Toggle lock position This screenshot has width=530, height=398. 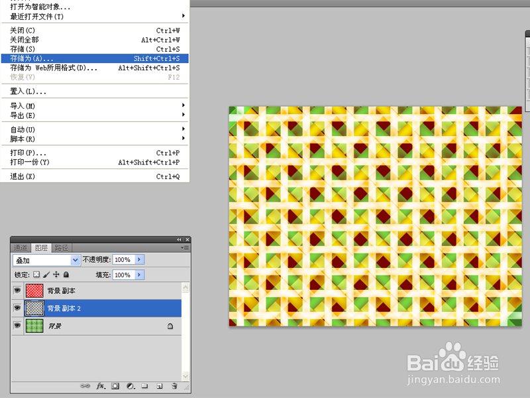click(56, 275)
